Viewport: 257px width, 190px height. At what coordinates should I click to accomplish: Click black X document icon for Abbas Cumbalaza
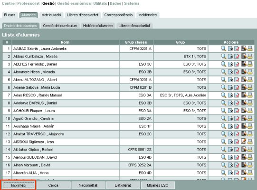click(x=230, y=57)
